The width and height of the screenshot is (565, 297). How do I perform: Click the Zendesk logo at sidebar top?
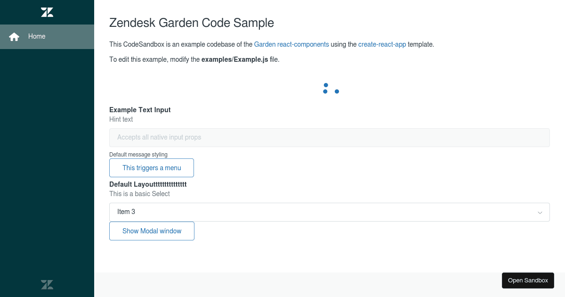(x=47, y=12)
